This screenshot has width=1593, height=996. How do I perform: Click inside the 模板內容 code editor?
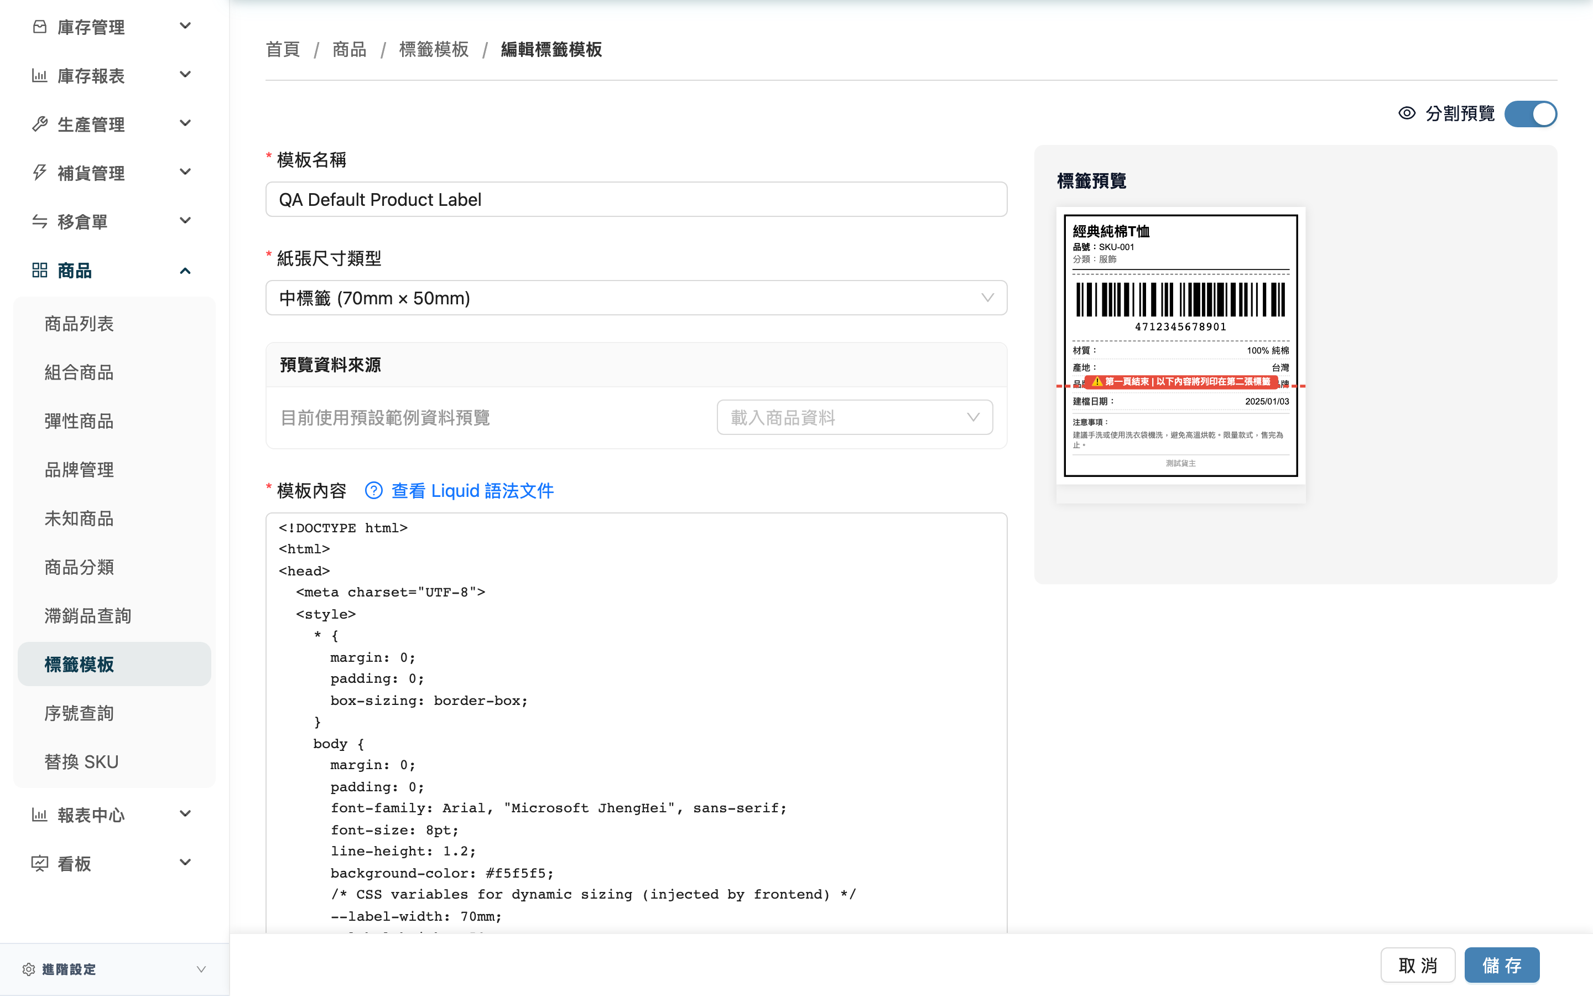(636, 723)
